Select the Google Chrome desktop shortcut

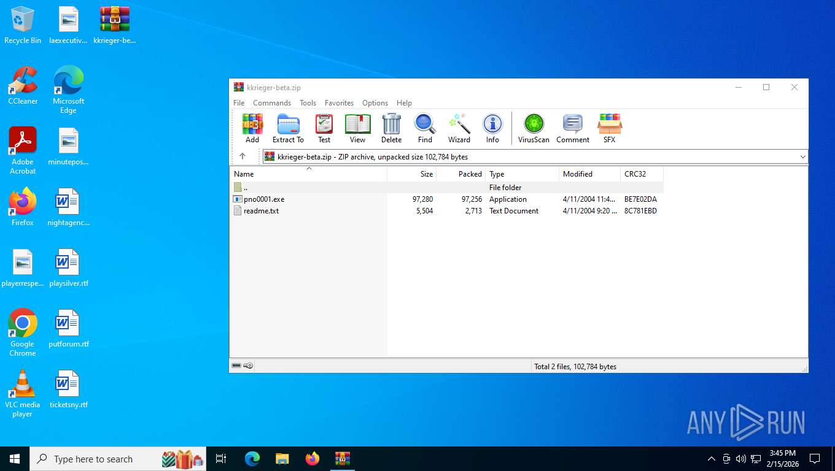pos(23,332)
